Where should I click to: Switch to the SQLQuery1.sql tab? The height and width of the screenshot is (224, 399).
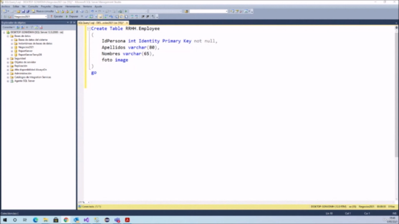(x=101, y=23)
